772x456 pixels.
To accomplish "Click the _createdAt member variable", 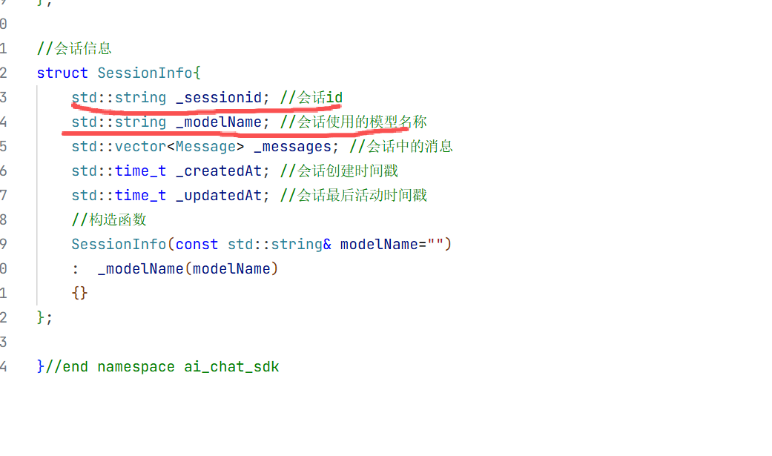I will [x=219, y=171].
